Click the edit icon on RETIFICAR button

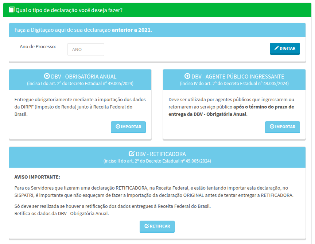(x=147, y=226)
